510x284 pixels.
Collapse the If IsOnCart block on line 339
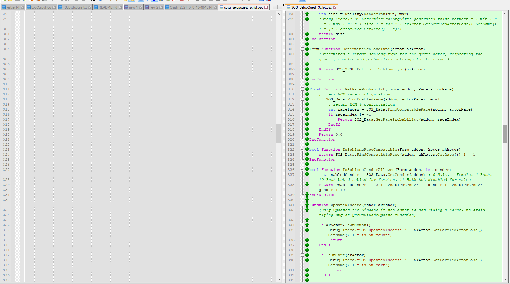coord(302,255)
